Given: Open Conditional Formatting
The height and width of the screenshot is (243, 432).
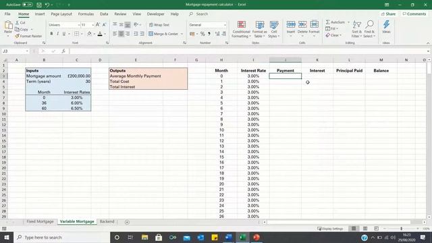Looking at the screenshot, I should pyautogui.click(x=242, y=29).
